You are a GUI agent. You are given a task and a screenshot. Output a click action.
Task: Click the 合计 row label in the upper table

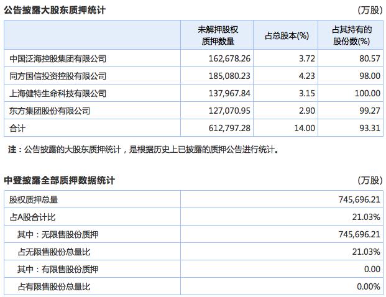(x=17, y=128)
